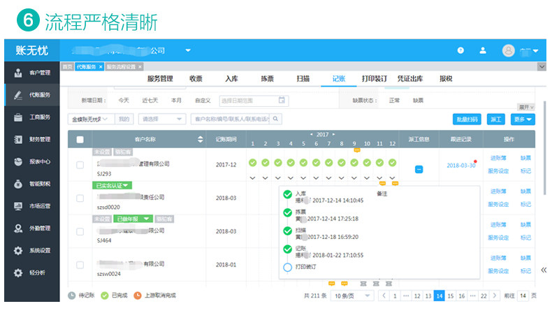Go to previous year arrow beside 2017
552x320 pixels.
tap(311, 134)
